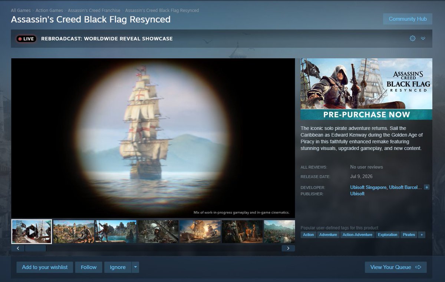Add more tags with plus button

(x=421, y=235)
